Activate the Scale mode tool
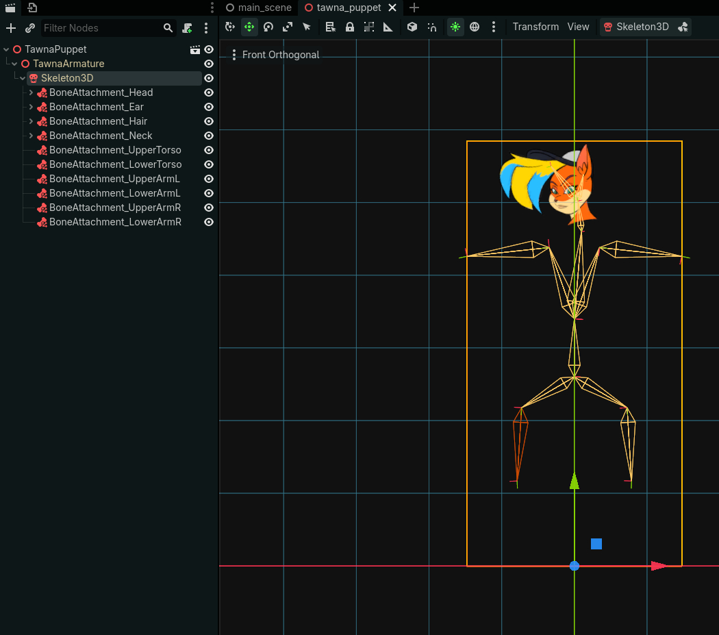This screenshot has width=719, height=635. click(x=288, y=27)
